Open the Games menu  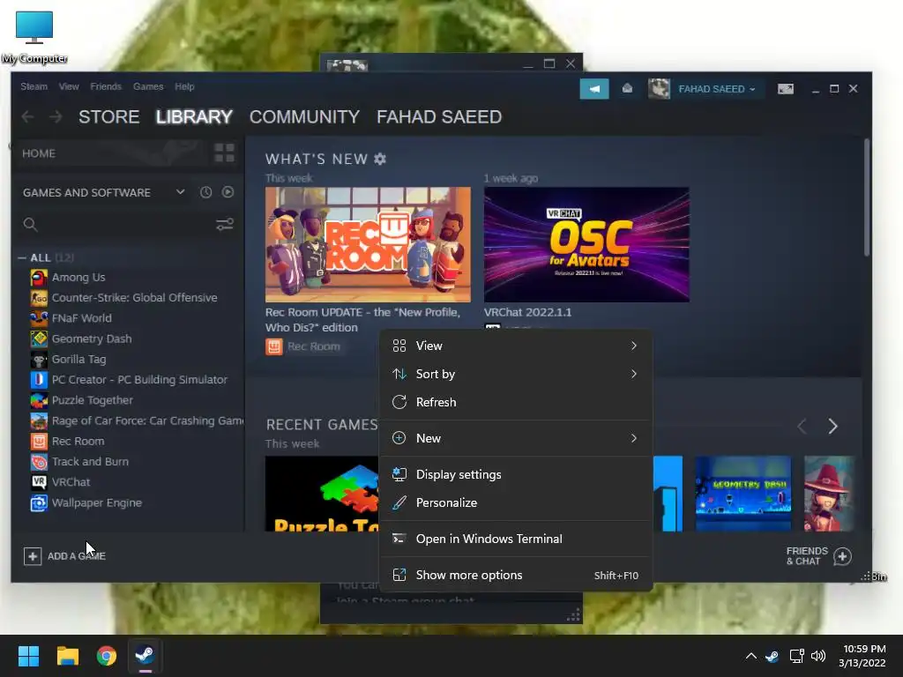pos(148,86)
